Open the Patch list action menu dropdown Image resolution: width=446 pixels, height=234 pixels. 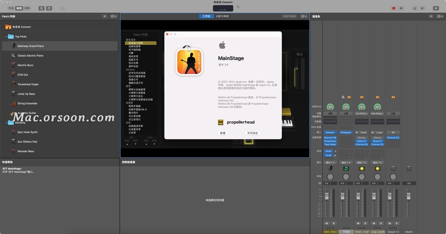point(114,16)
